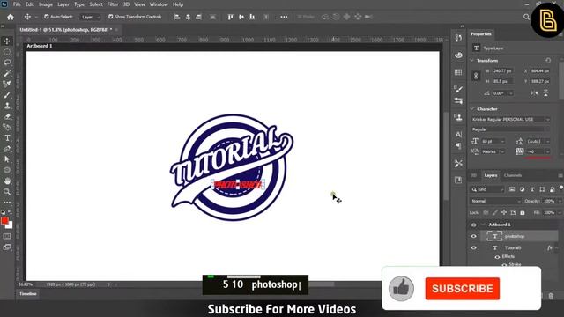The image size is (564, 317).
Task: Select the Brush tool
Action: tap(7, 95)
